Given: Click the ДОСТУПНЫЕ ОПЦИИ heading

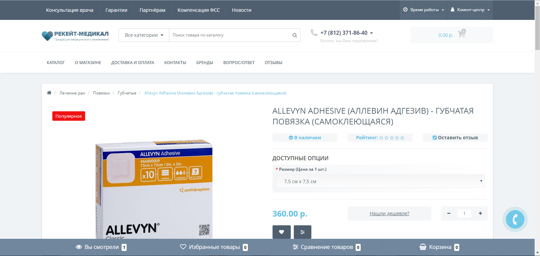Looking at the screenshot, I should 301,158.
